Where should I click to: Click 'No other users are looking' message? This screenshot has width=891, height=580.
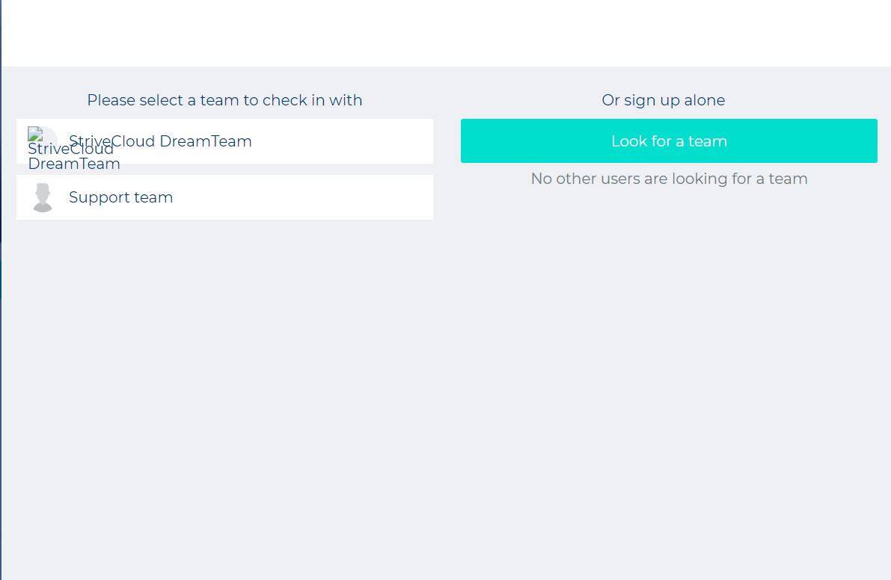click(x=669, y=179)
